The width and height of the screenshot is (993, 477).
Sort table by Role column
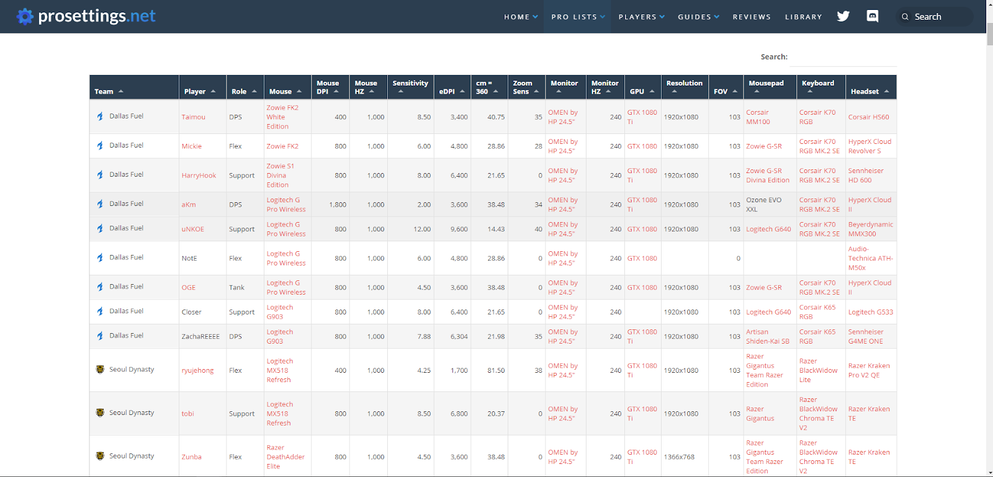pos(245,87)
